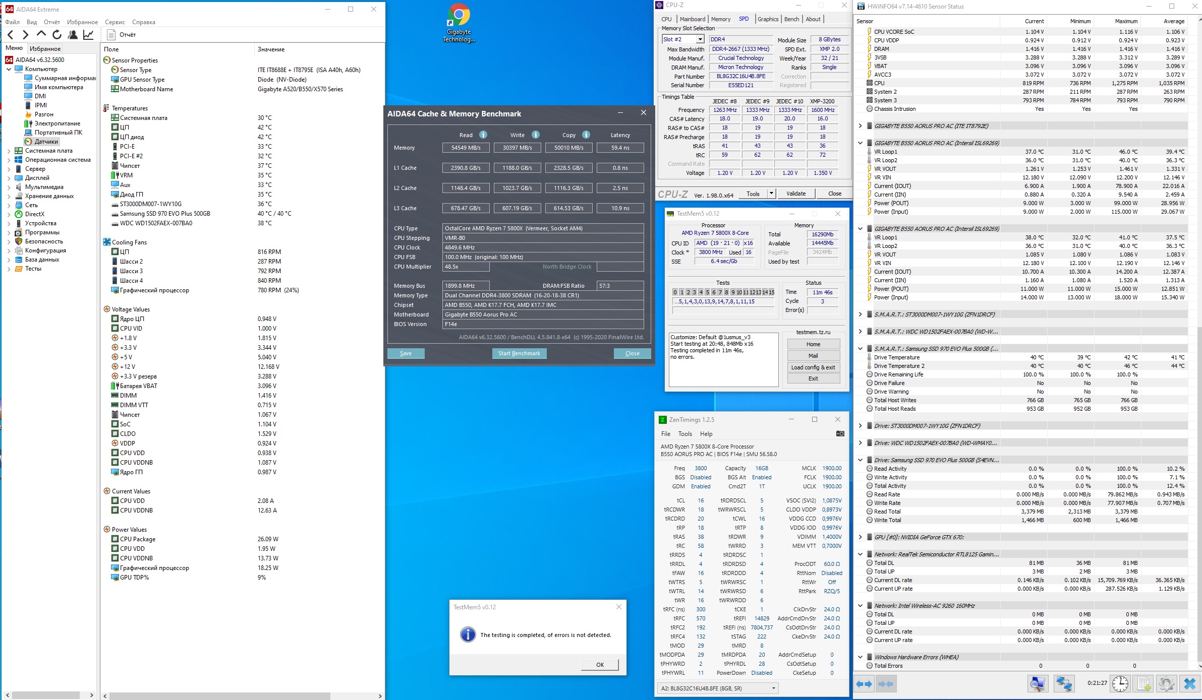
Task: Switch to the Memory tab in CPU-Z
Action: (720, 19)
